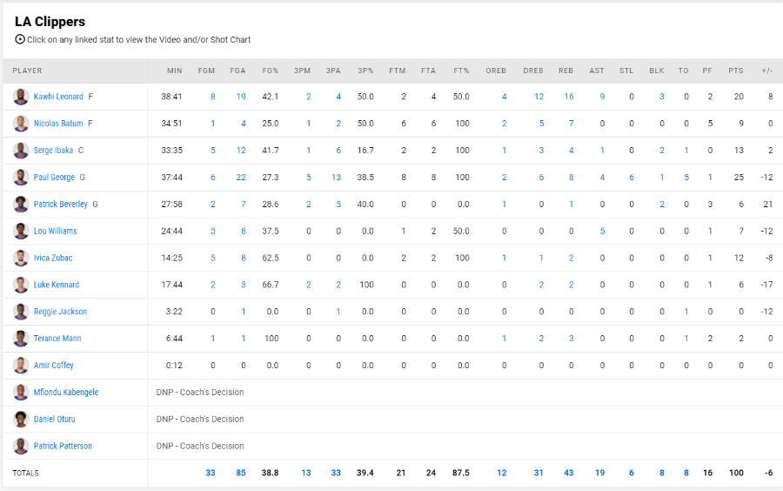Click Nicolas Batum's player headshot
The width and height of the screenshot is (783, 491).
[x=21, y=124]
